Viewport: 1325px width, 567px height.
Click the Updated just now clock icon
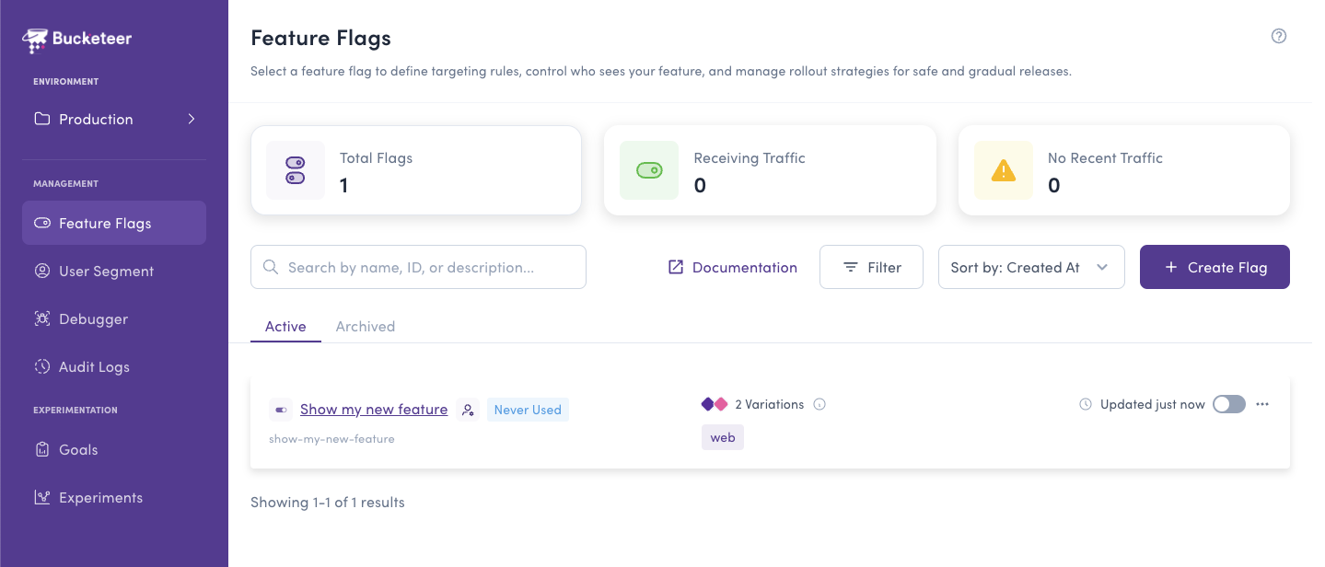(1086, 404)
